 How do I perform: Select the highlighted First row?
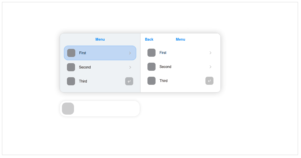click(100, 53)
